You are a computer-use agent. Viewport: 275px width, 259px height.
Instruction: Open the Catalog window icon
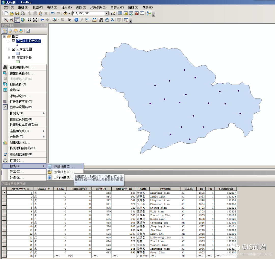point(126,13)
